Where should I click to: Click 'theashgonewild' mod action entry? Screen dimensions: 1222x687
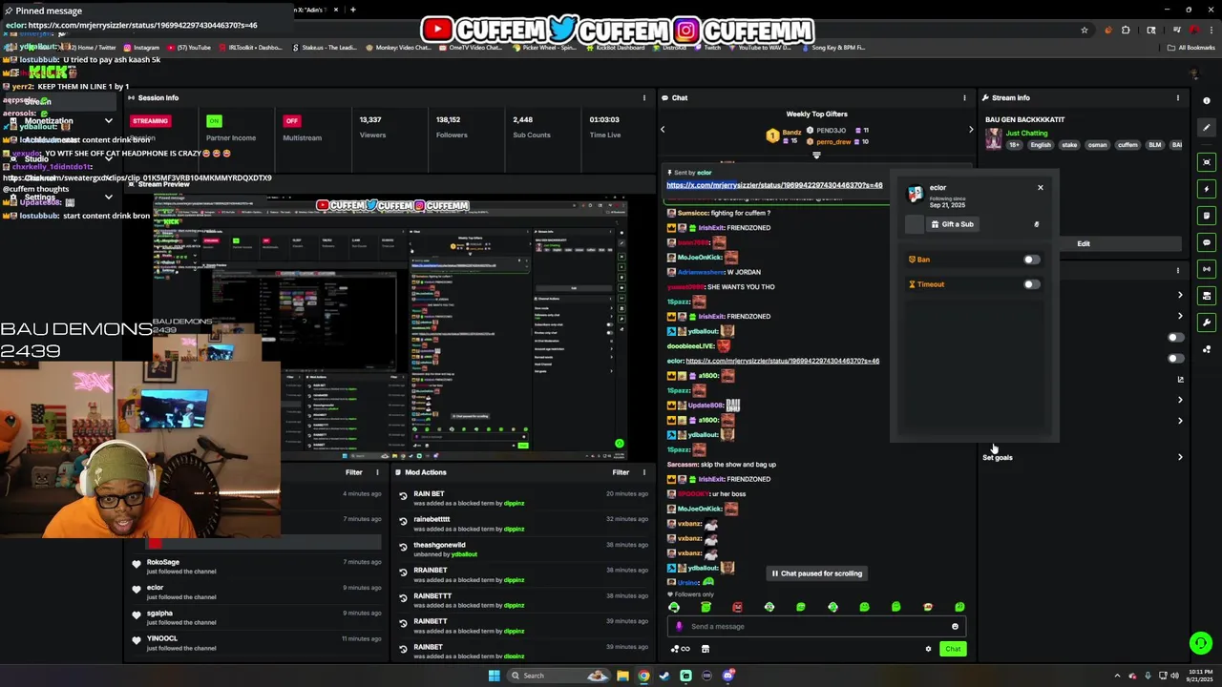pyautogui.click(x=523, y=549)
